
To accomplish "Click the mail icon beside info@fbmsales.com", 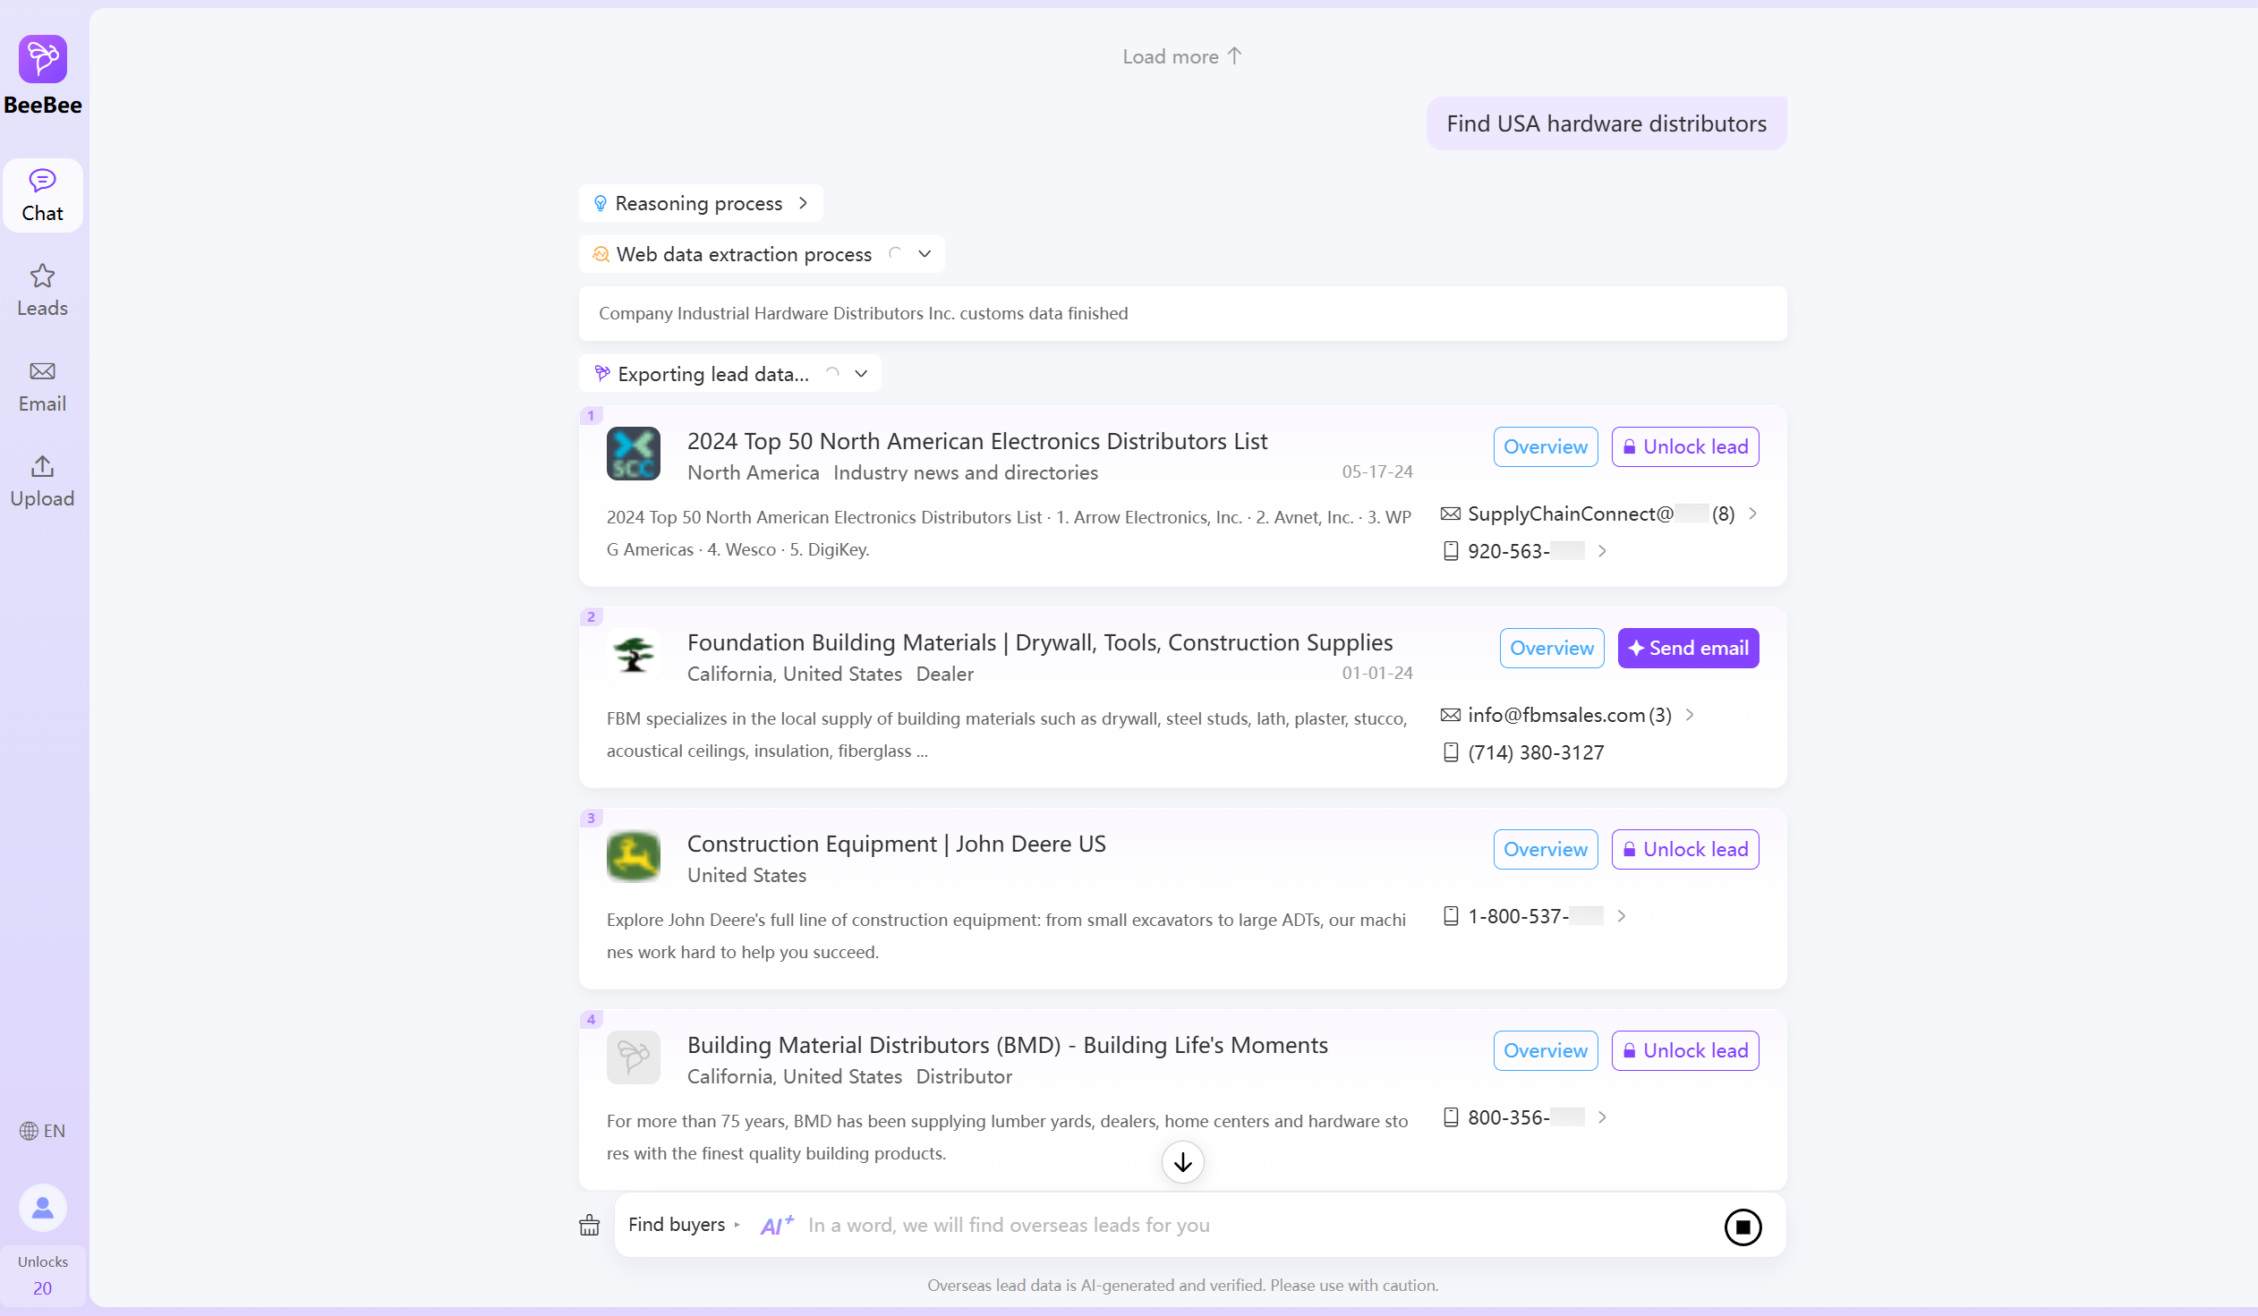I will click(x=1450, y=715).
